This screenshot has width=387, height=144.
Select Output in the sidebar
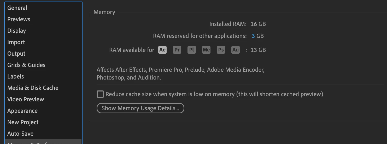coord(16,54)
